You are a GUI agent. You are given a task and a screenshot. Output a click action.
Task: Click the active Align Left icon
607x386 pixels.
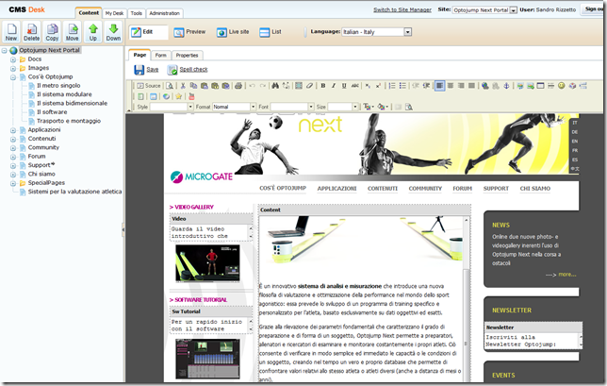pos(439,86)
